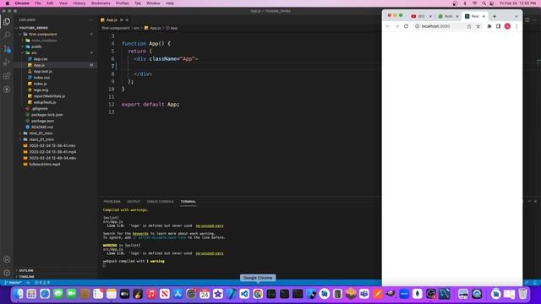Collapse the first-component folder
The width and height of the screenshot is (541, 304).
(x=20, y=34)
